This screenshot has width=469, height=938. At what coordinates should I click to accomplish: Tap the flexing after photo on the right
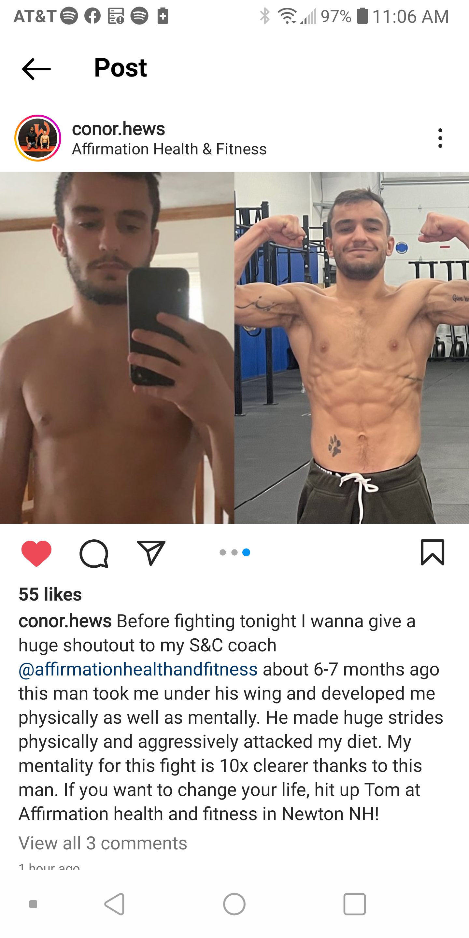tap(352, 348)
